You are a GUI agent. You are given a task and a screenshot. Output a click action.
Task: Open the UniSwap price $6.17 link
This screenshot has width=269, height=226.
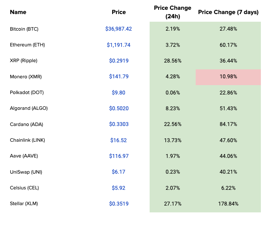pyautogui.click(x=119, y=172)
